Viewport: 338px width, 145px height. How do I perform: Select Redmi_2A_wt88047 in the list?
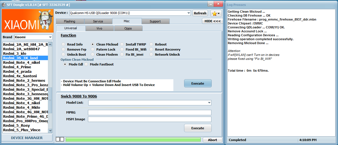coord(25,49)
